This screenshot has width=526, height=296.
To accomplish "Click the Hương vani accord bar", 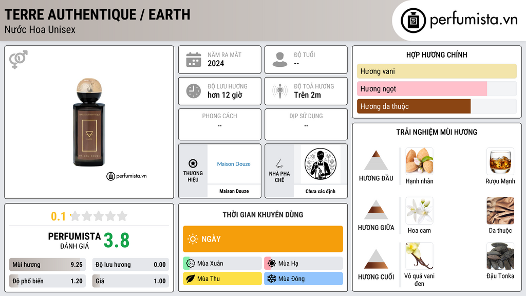I will 437,71.
